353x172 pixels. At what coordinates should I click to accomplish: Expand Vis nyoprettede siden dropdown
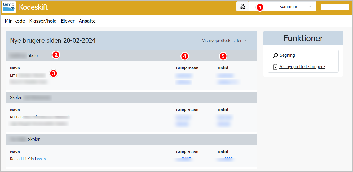pos(224,41)
